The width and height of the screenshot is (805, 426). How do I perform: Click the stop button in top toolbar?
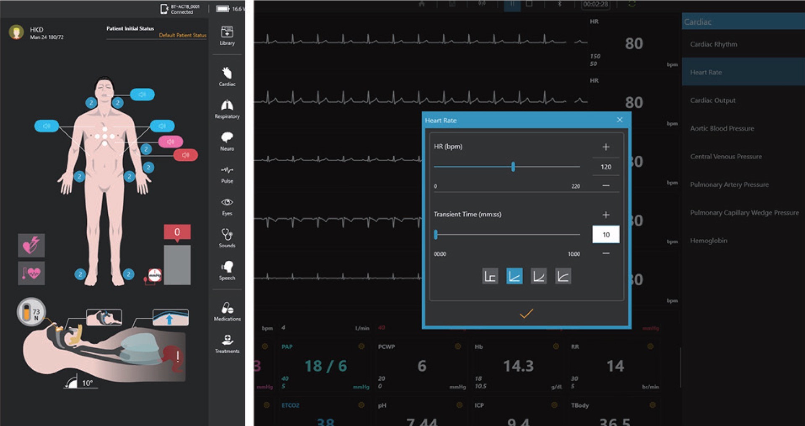click(x=529, y=4)
